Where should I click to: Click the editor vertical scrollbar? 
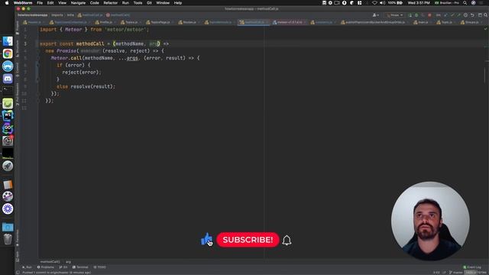485,75
